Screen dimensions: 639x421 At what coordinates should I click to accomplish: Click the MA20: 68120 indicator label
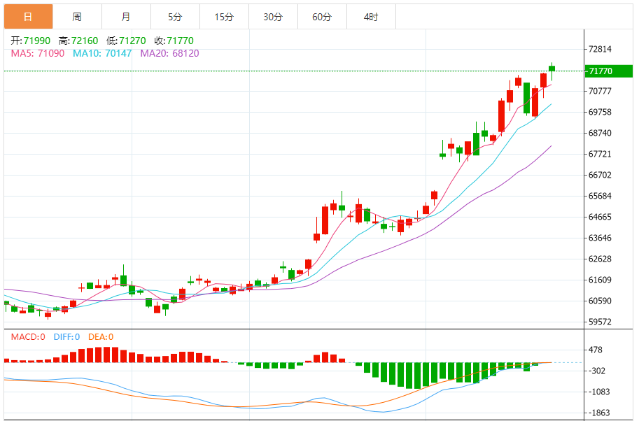coord(169,53)
